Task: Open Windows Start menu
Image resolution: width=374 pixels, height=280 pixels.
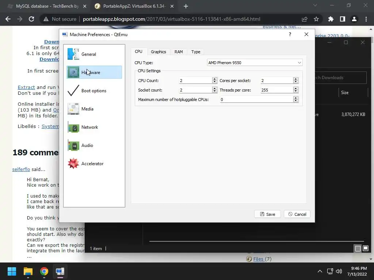Action: pos(12,271)
